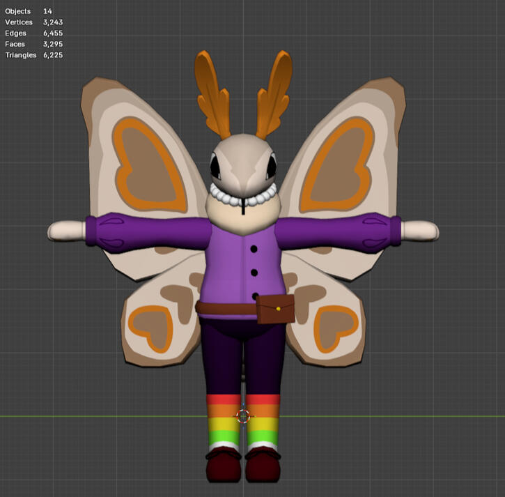
Task: Select the dark purple pants
Action: (243, 358)
